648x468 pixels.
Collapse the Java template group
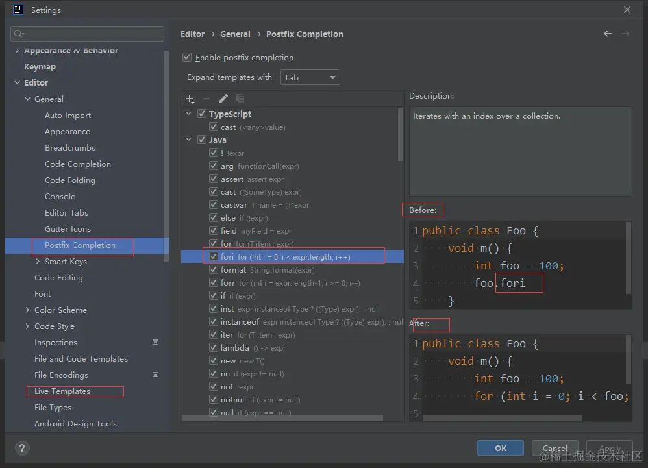pos(189,140)
